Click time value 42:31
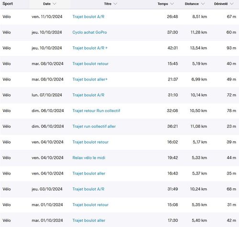Viewport: 239px width, 227px height. 173,48
